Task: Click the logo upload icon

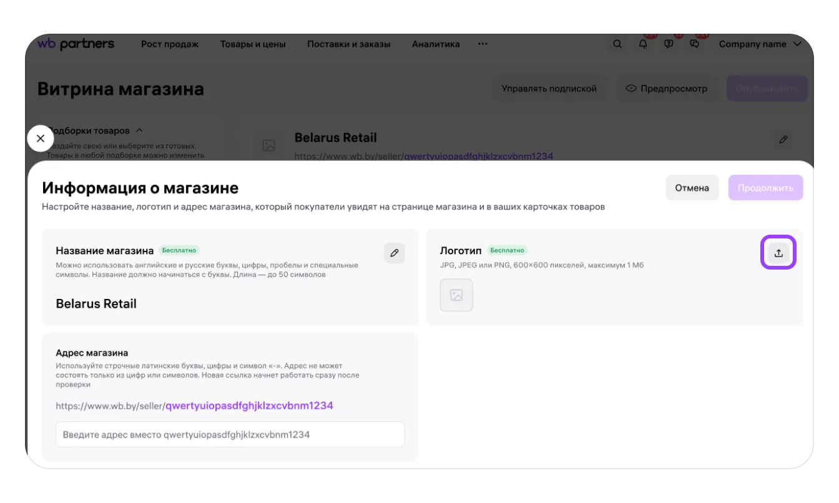Action: [x=778, y=253]
